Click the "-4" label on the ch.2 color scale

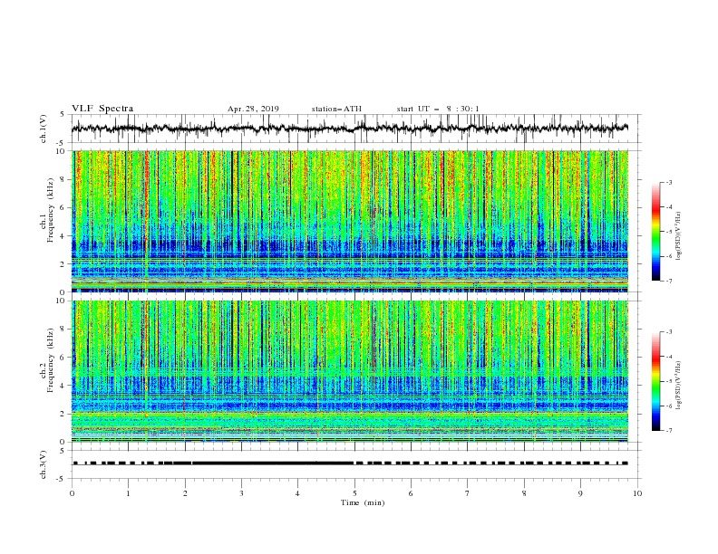tap(669, 357)
